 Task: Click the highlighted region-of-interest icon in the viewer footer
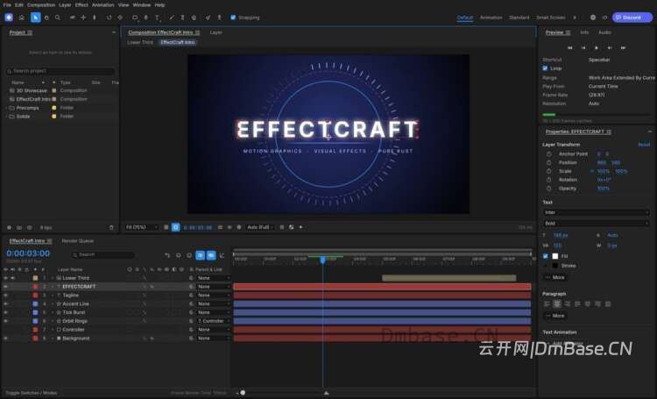[x=175, y=227]
